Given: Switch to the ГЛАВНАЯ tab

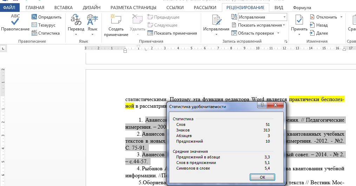Looking at the screenshot, I should 35,7.
